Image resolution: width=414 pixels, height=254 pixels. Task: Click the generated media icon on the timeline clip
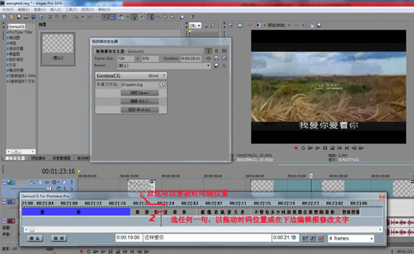[152, 182]
